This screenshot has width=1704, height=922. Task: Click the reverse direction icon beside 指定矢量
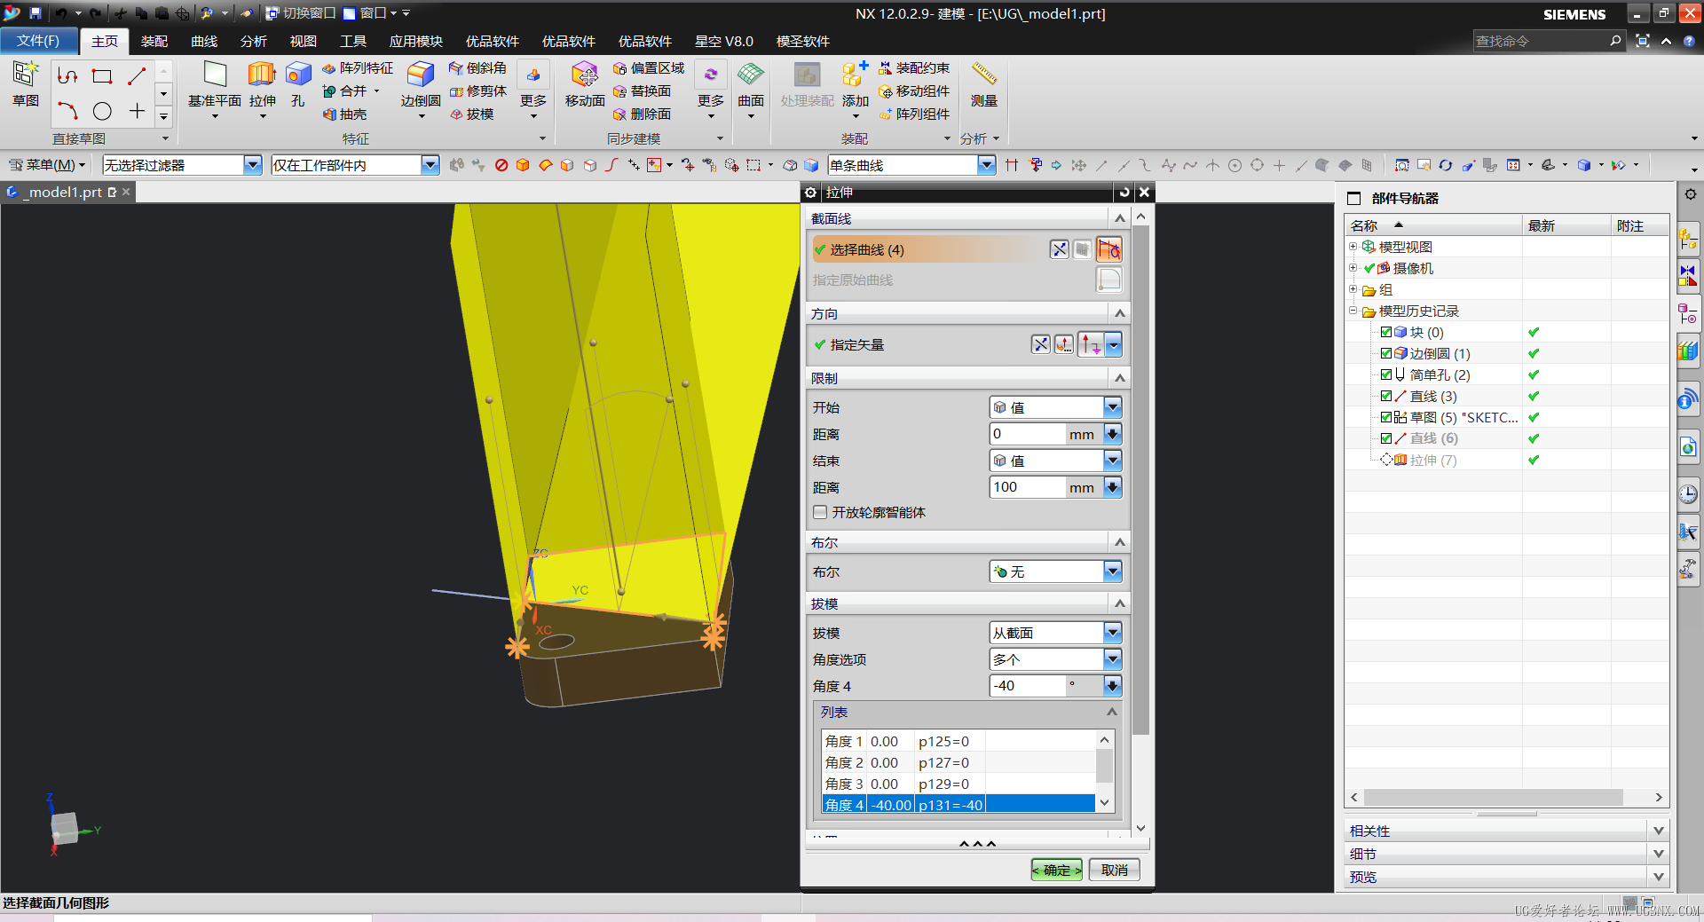coord(1041,344)
